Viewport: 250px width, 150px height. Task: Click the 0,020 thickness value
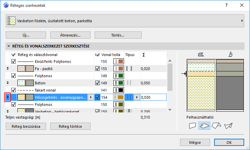pyautogui.click(x=145, y=69)
